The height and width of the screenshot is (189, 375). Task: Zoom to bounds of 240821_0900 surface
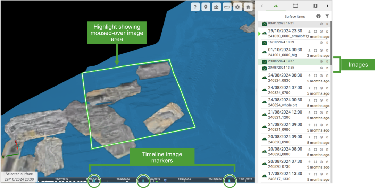(x=315, y=125)
